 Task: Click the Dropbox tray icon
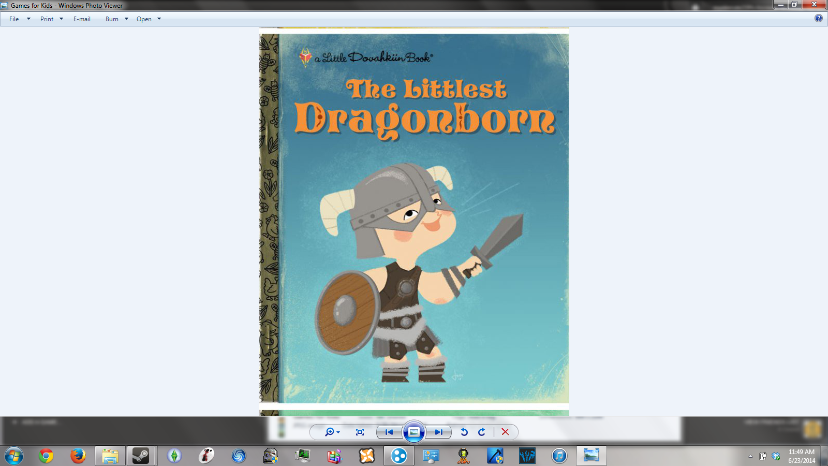tap(776, 456)
